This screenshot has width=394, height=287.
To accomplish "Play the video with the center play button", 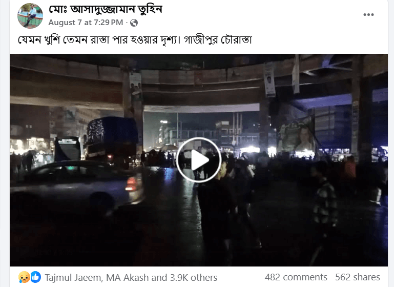I will (198, 160).
